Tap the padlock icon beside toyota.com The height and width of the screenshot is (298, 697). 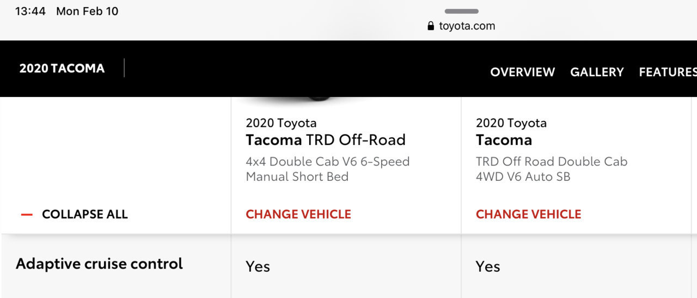tap(431, 26)
